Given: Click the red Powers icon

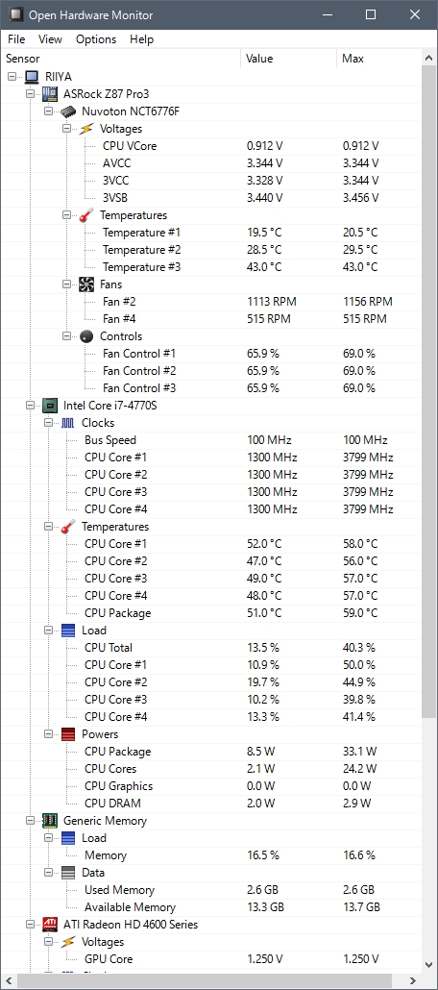Looking at the screenshot, I should (x=68, y=734).
